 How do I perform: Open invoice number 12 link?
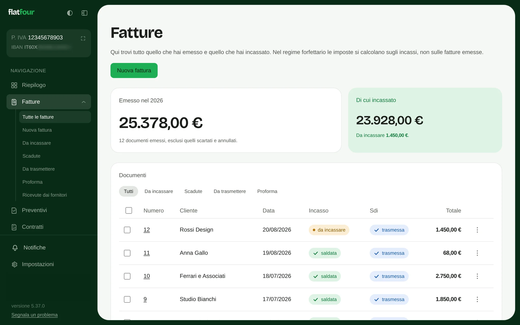point(147,230)
